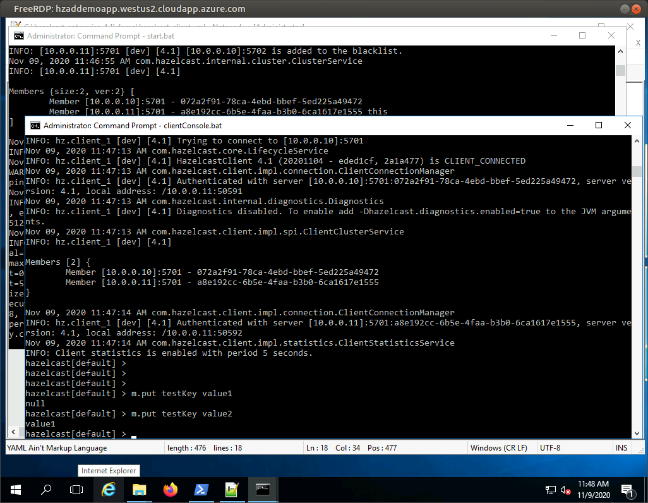The width and height of the screenshot is (648, 503).
Task: Open File Explorer from the taskbar
Action: click(x=139, y=490)
